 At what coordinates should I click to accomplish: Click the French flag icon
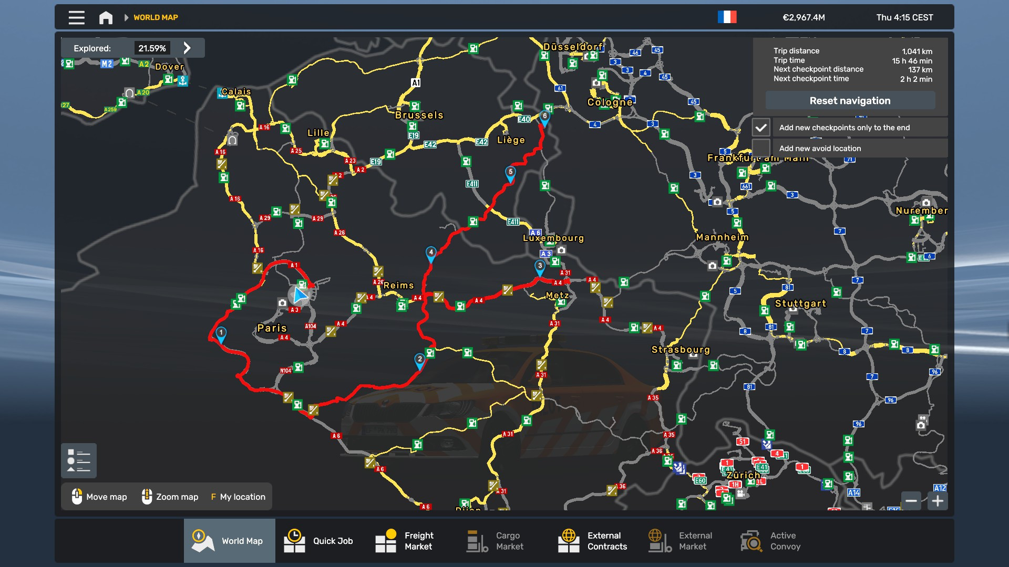(727, 17)
